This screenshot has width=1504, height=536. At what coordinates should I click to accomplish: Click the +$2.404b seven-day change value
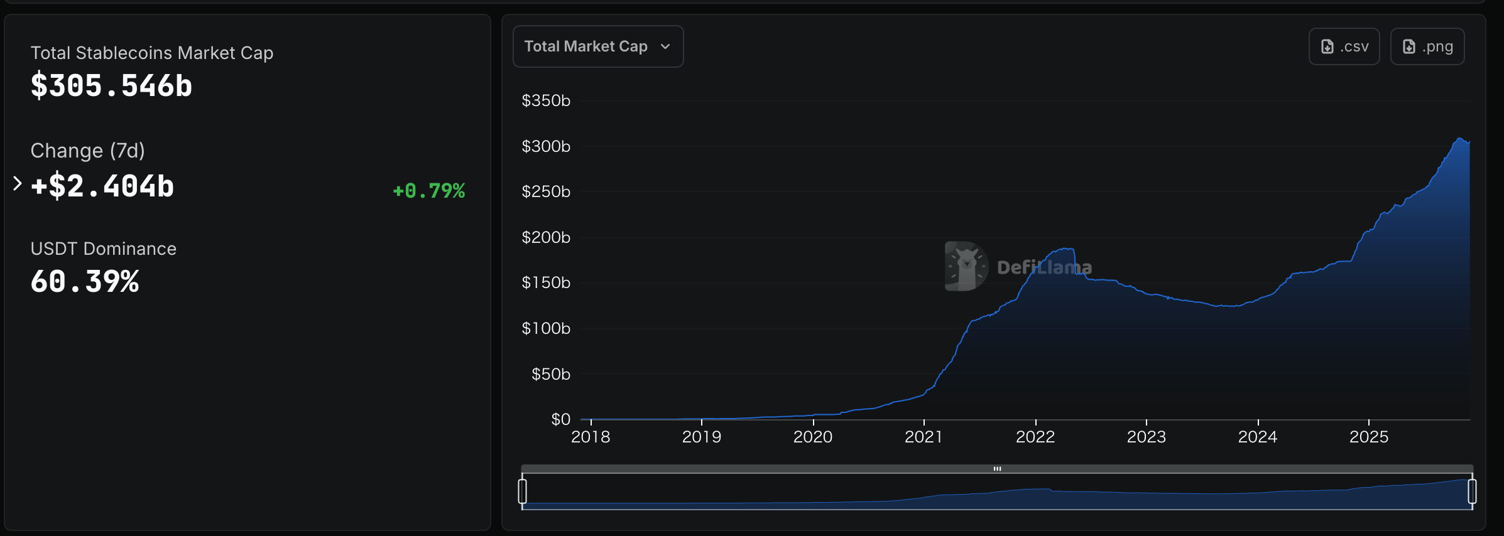coord(102,186)
